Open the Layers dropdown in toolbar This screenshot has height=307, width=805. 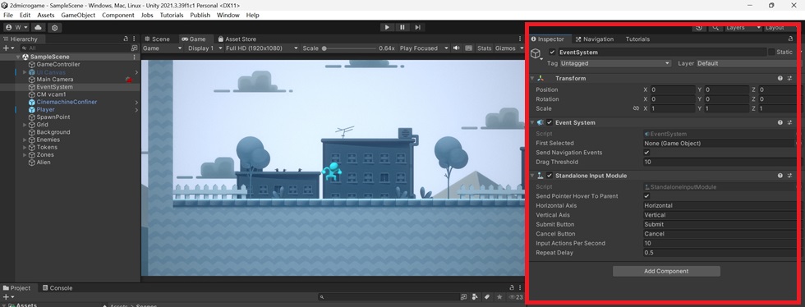click(x=743, y=28)
